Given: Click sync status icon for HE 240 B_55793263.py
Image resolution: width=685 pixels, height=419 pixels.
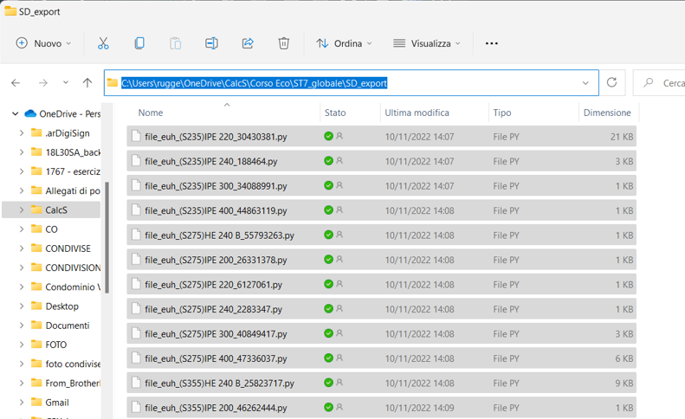Looking at the screenshot, I should (328, 235).
